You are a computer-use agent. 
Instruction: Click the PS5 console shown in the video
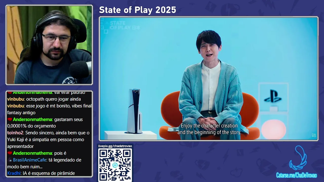(134, 111)
